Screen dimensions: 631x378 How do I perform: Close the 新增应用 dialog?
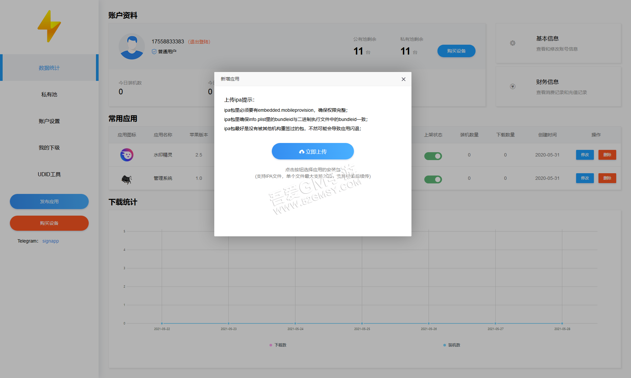(x=404, y=79)
